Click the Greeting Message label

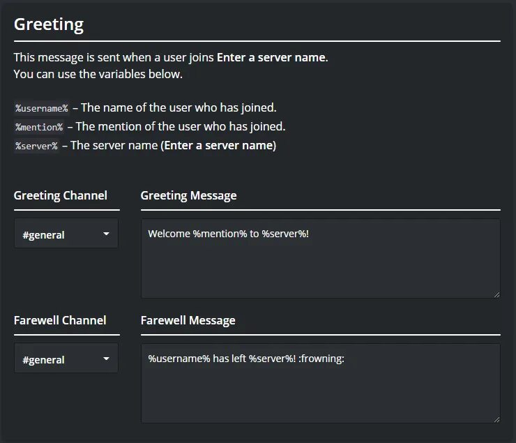(x=188, y=195)
